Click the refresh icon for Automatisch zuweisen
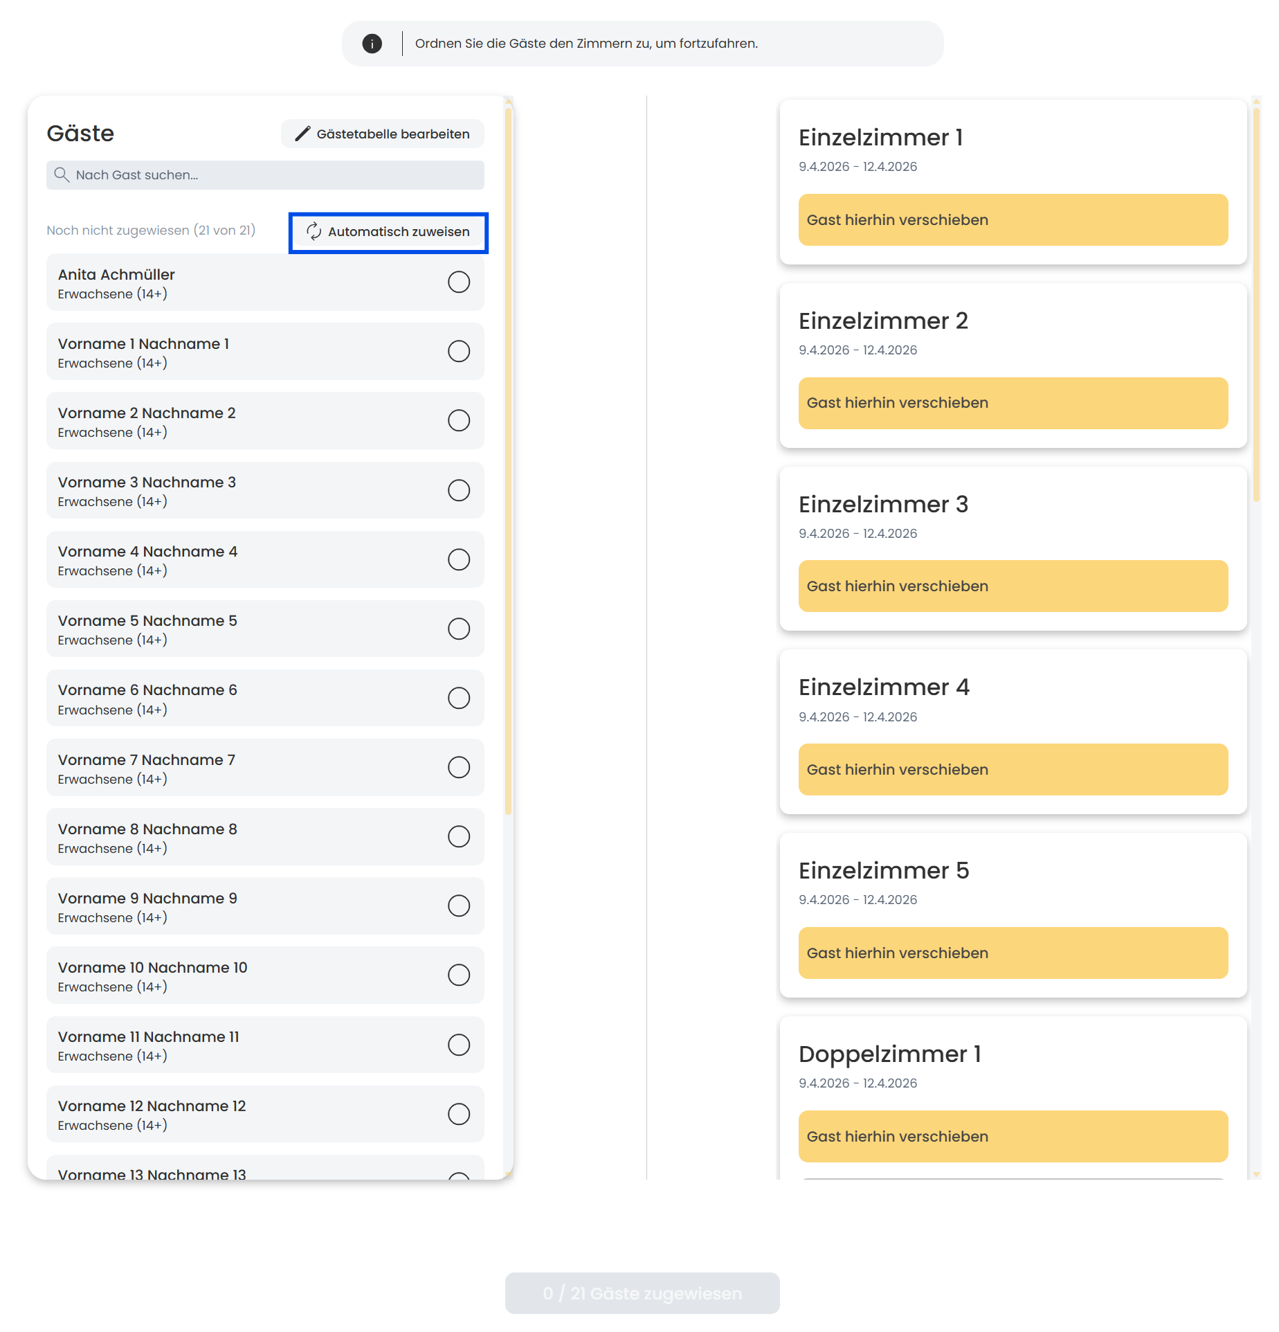Image resolution: width=1279 pixels, height=1332 pixels. point(314,231)
